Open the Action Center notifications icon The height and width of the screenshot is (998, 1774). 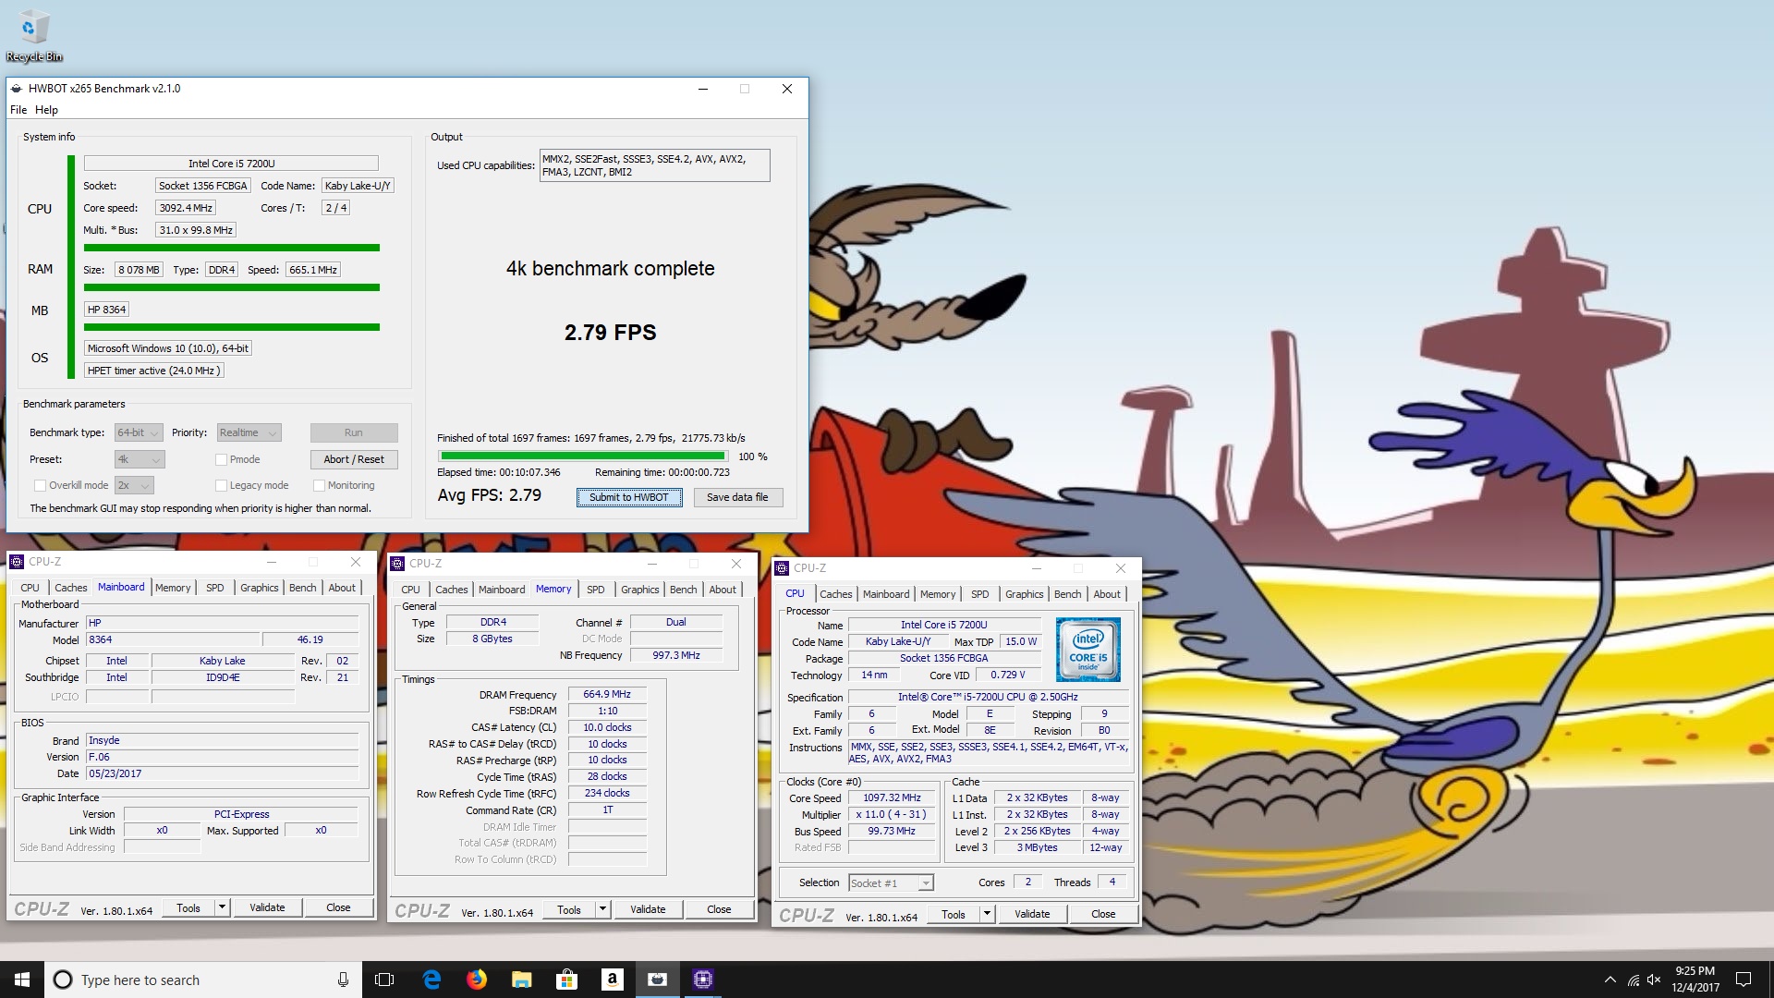1744,980
